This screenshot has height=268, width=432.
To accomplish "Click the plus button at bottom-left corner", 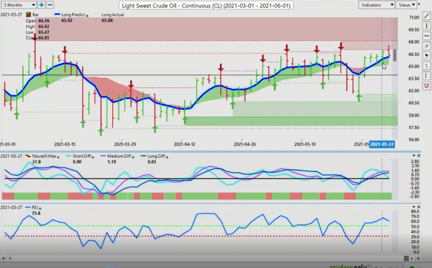I will pyautogui.click(x=3, y=258).
